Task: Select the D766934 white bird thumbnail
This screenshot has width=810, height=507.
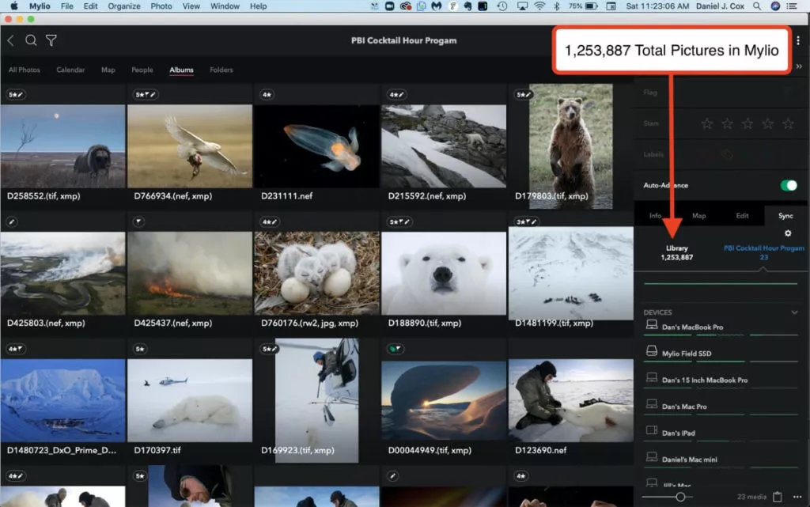Action: click(190, 146)
